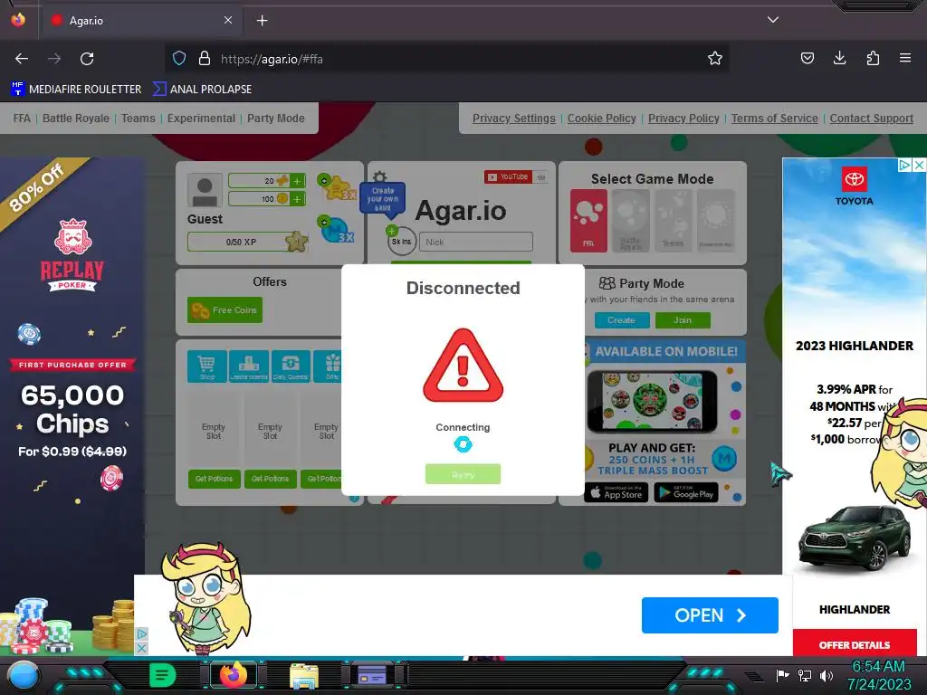Close the bottom banner ad
This screenshot has height=695, width=927.
pyautogui.click(x=141, y=648)
